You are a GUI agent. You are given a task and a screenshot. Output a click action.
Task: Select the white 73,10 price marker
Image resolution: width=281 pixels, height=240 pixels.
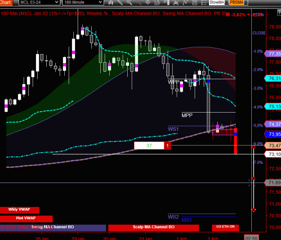point(273,154)
